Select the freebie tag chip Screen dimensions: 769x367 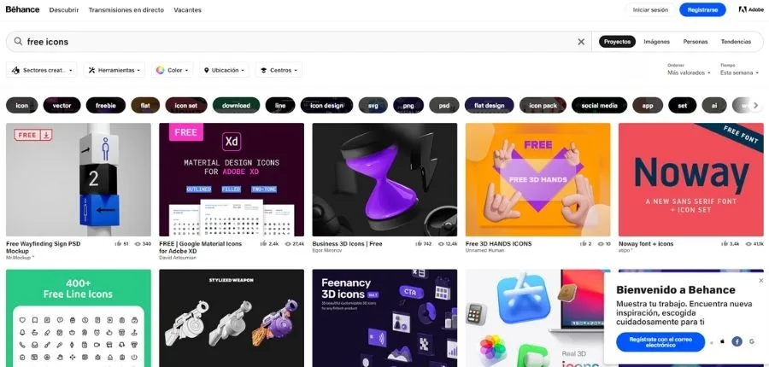(x=106, y=105)
